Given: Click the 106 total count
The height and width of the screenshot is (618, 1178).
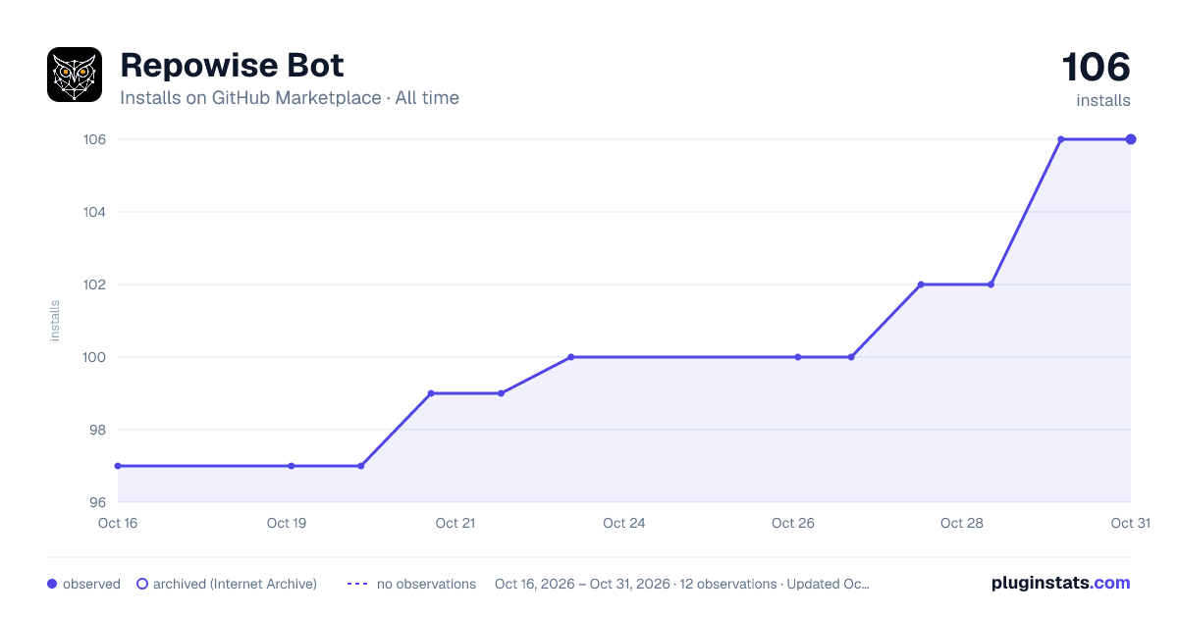Looking at the screenshot, I should (x=1097, y=68).
